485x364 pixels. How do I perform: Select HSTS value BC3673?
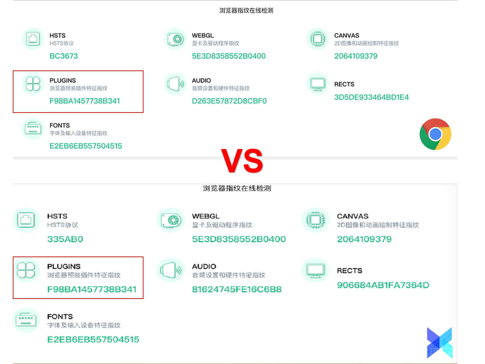(64, 56)
